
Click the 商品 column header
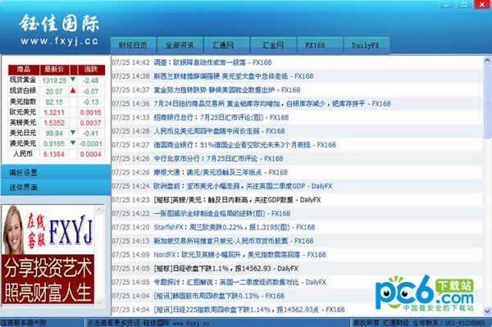click(x=24, y=70)
